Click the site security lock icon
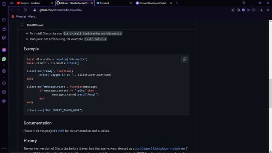This screenshot has width=272, height=153. point(34,10)
